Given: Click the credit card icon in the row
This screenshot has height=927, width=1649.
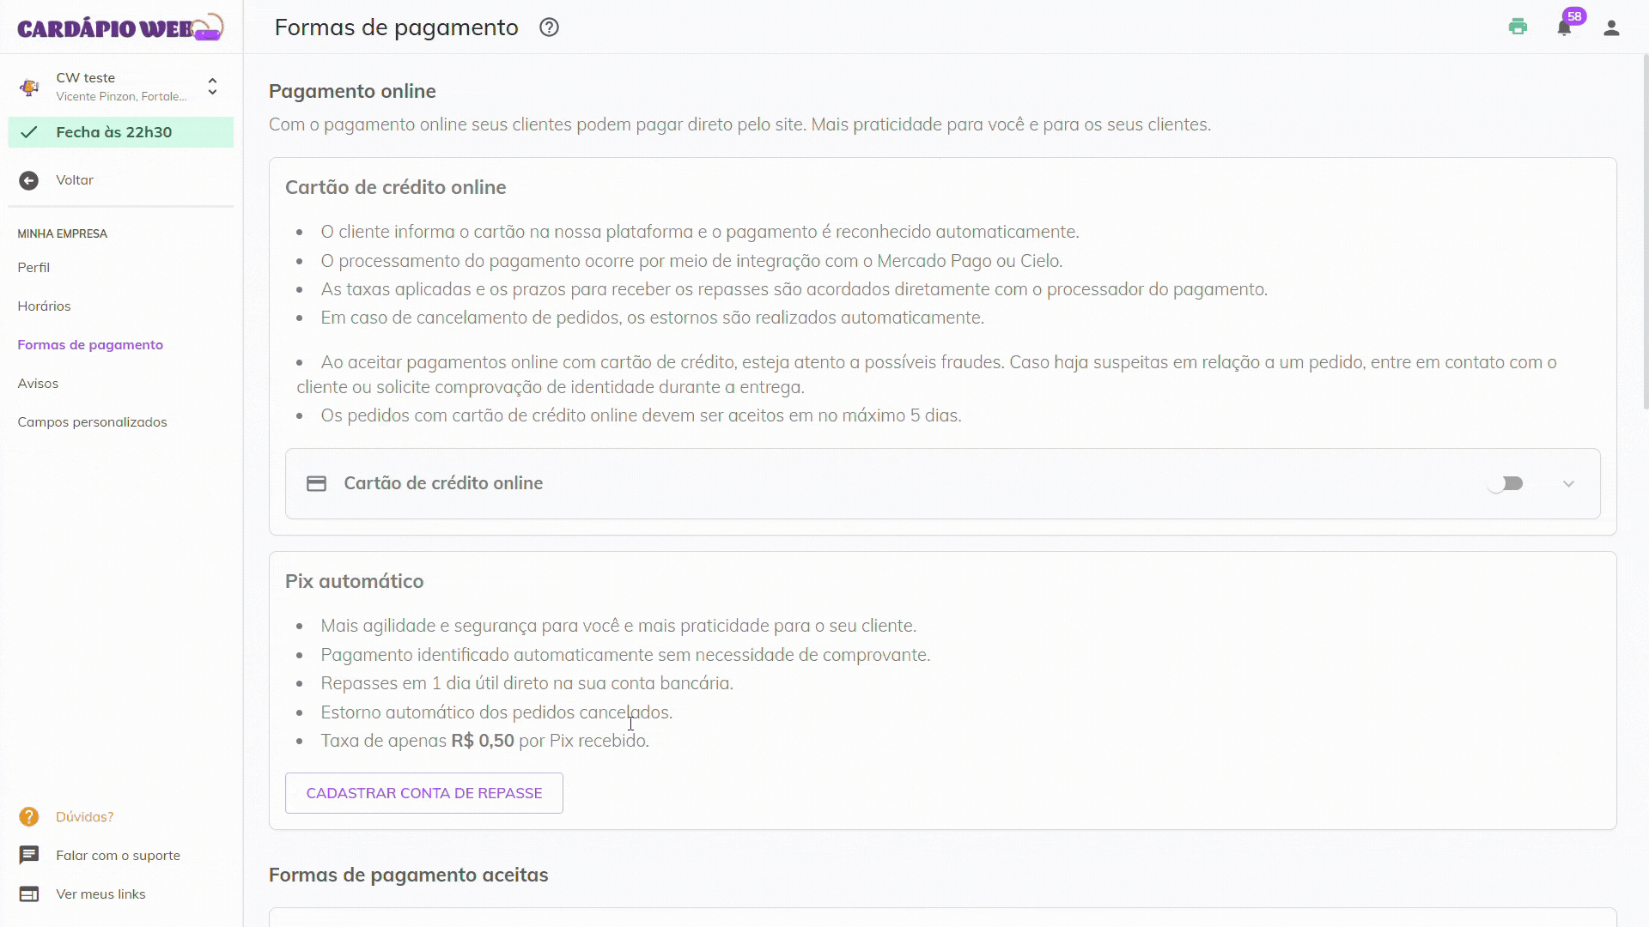Looking at the screenshot, I should [x=316, y=483].
